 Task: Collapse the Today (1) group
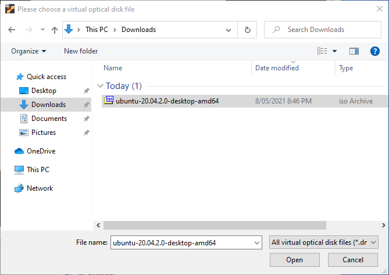point(100,86)
